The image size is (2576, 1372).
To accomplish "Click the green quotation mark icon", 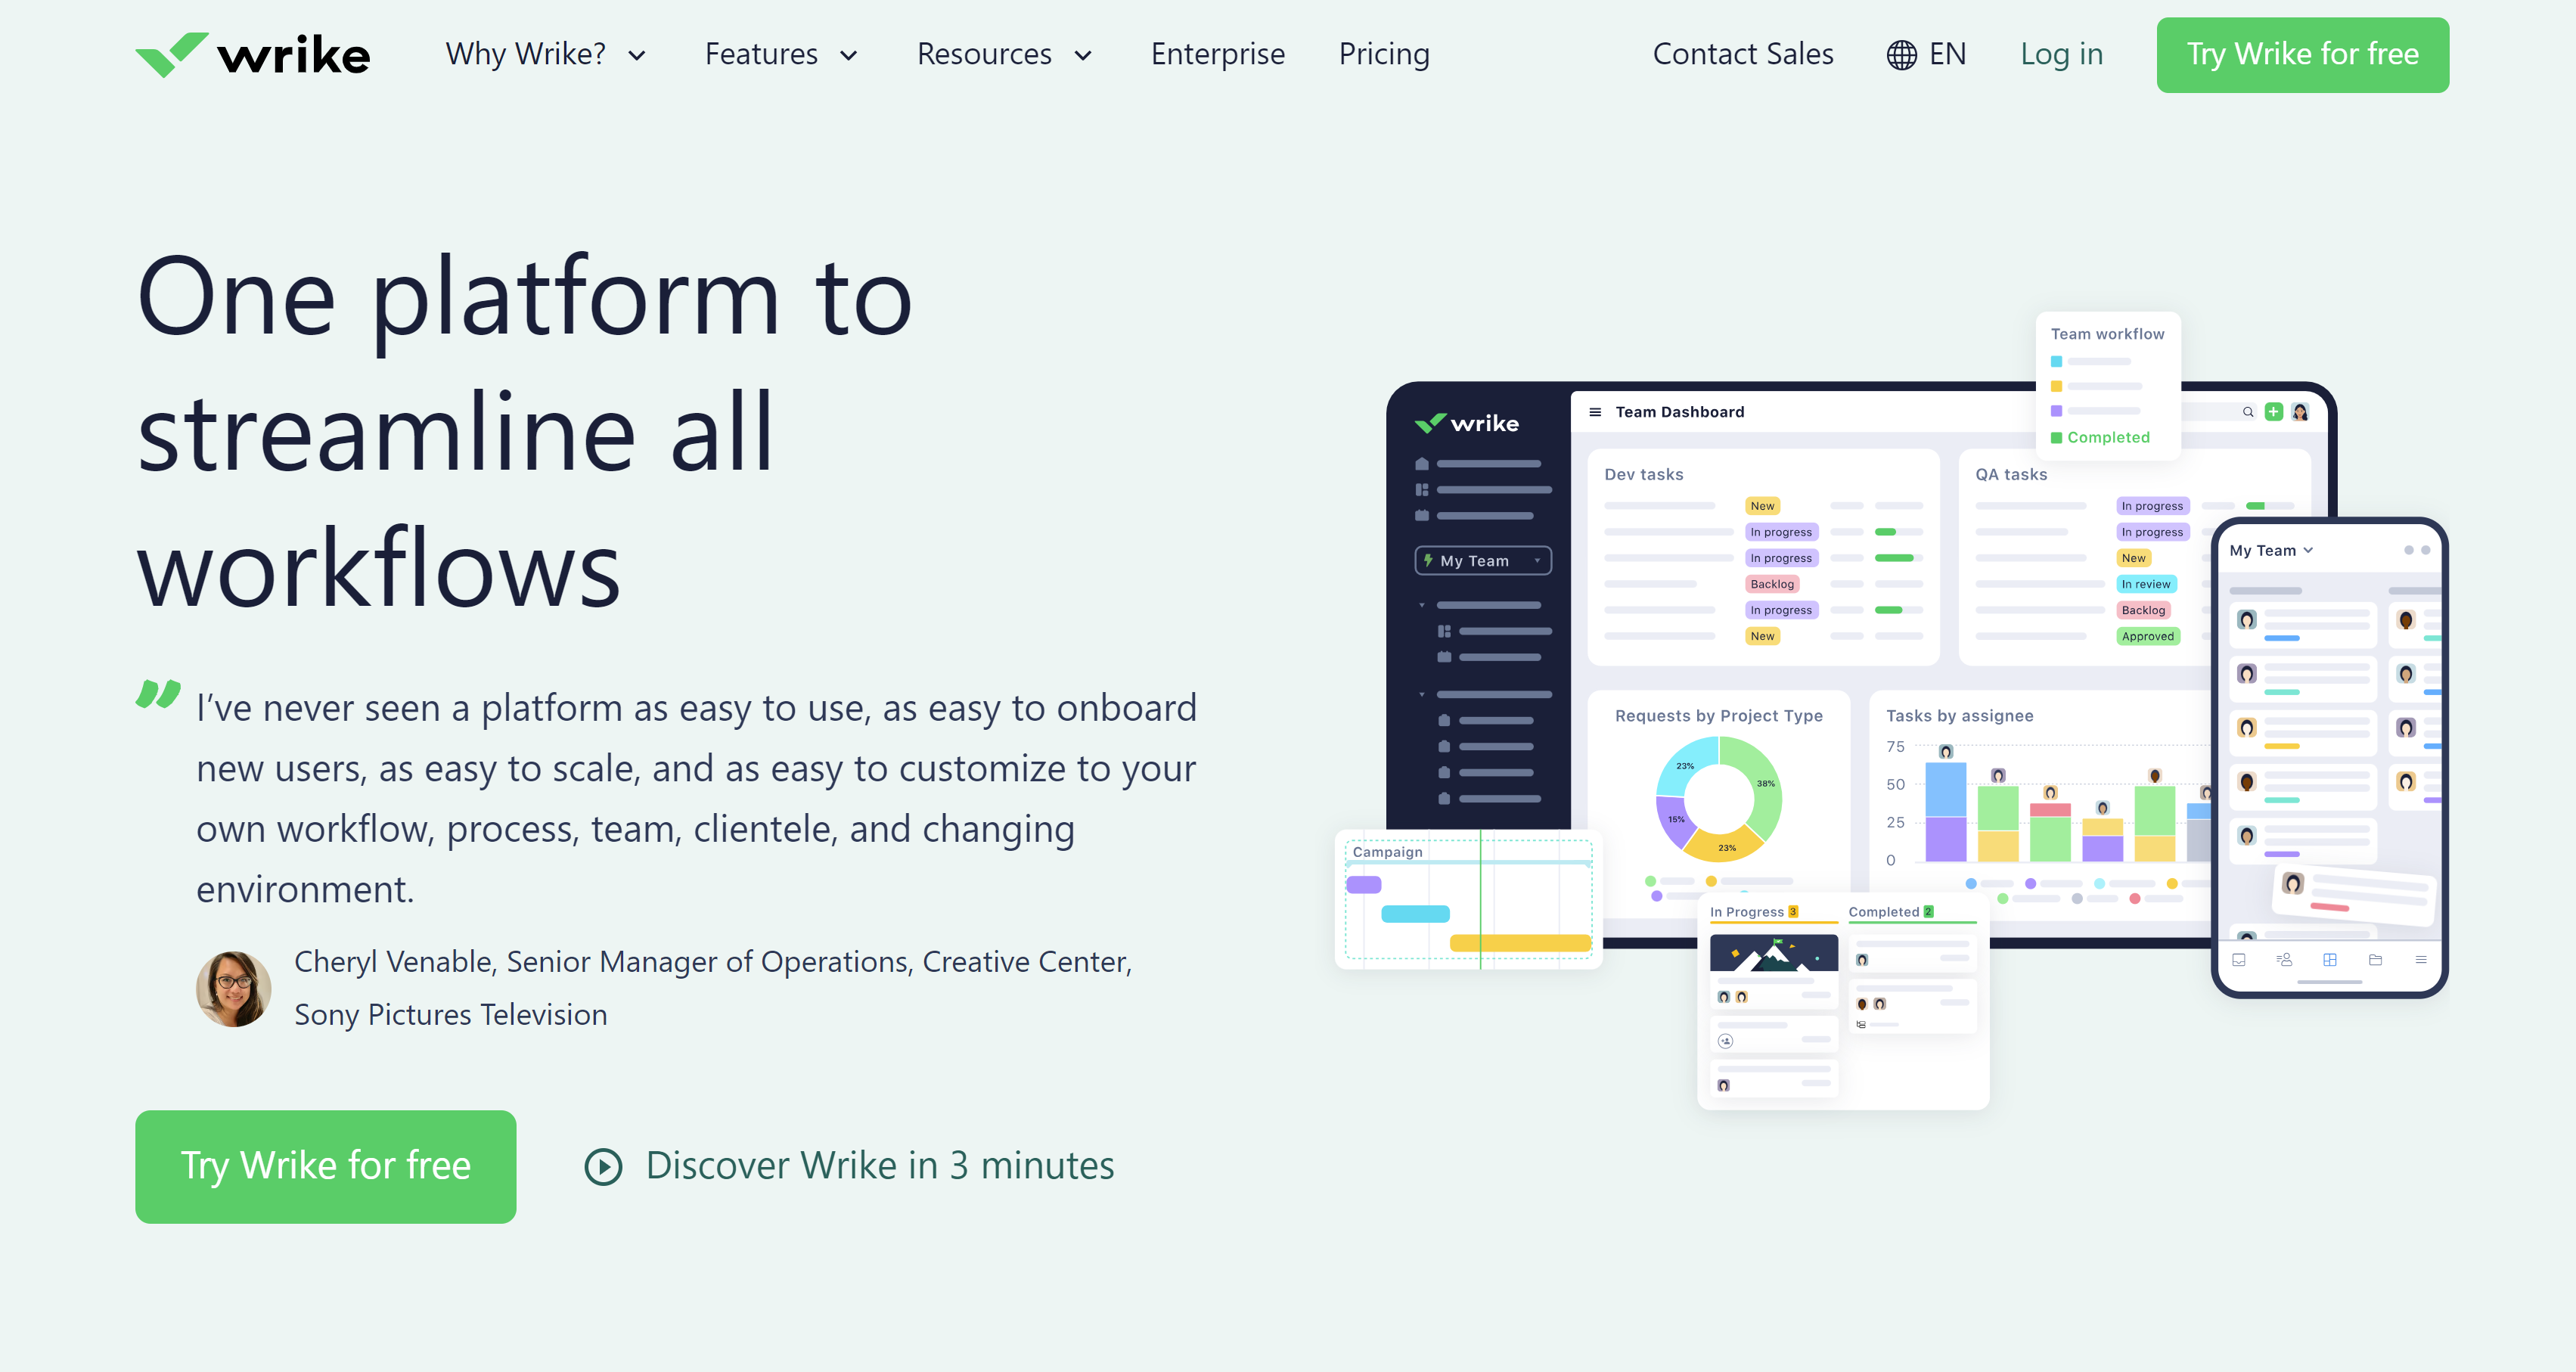I will click(158, 693).
